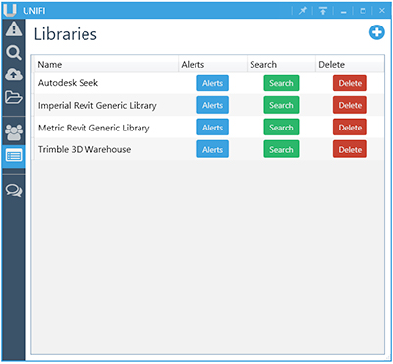This screenshot has height=364, width=393.
Task: Search the Trimble 3D Warehouse library
Action: click(281, 149)
